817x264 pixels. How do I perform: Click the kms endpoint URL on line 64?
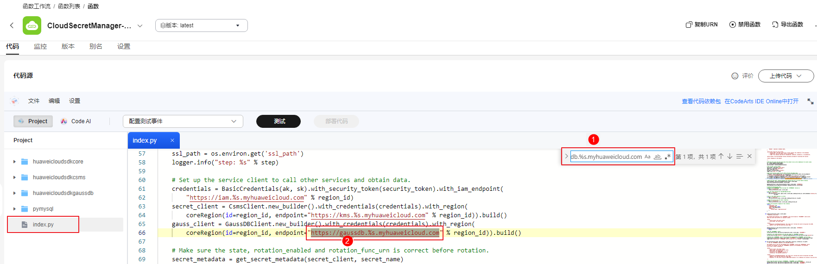(x=368, y=215)
